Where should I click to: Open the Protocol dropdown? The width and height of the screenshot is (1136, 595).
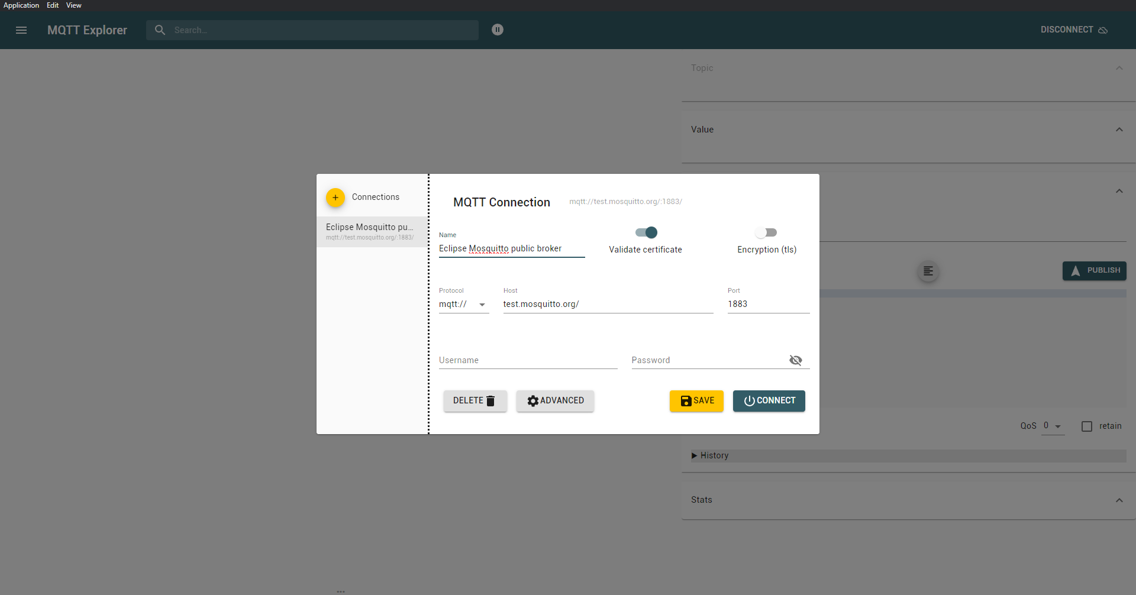[463, 304]
